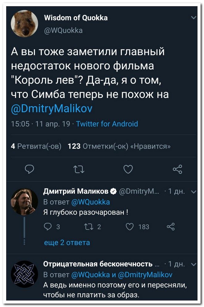The width and height of the screenshot is (204, 307).
Task: Share the main tweet
Action: click(177, 169)
